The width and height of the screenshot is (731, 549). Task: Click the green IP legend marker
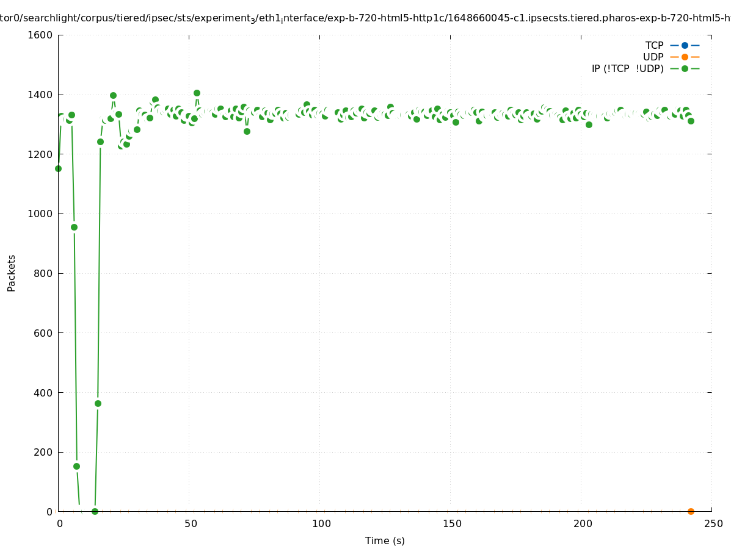685,68
